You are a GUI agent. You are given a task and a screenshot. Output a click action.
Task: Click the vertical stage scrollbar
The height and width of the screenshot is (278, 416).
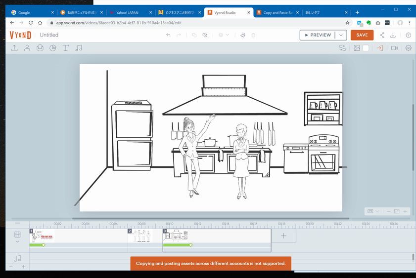point(413,137)
